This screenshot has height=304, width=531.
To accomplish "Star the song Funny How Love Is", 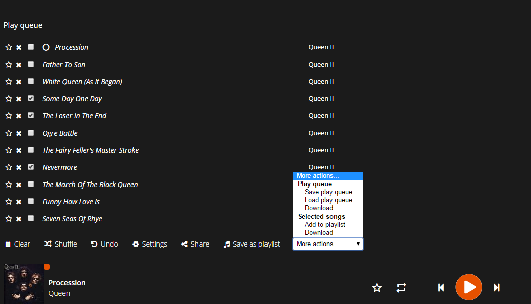I will pyautogui.click(x=9, y=202).
